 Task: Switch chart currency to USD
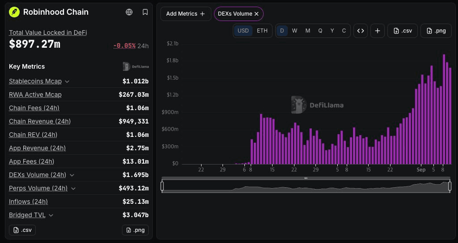click(x=243, y=31)
